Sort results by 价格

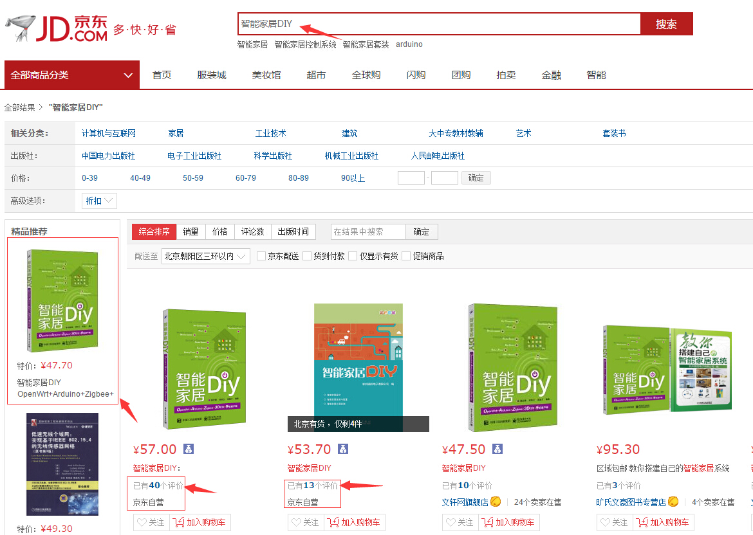[x=220, y=231]
